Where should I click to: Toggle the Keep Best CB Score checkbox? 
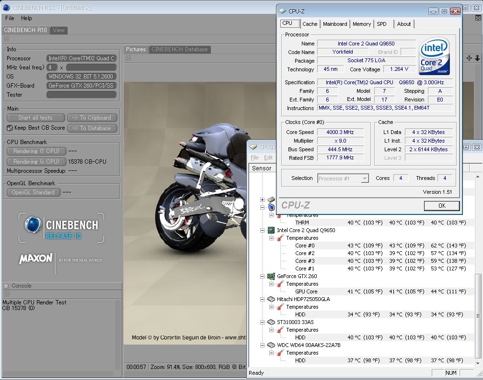pyautogui.click(x=10, y=128)
